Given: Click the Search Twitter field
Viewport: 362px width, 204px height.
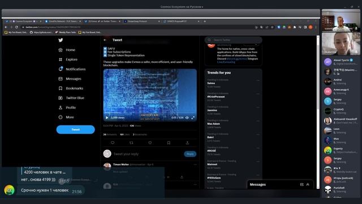Looking at the screenshot, I should click(x=233, y=40).
